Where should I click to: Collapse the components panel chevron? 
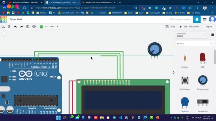pos(174,73)
